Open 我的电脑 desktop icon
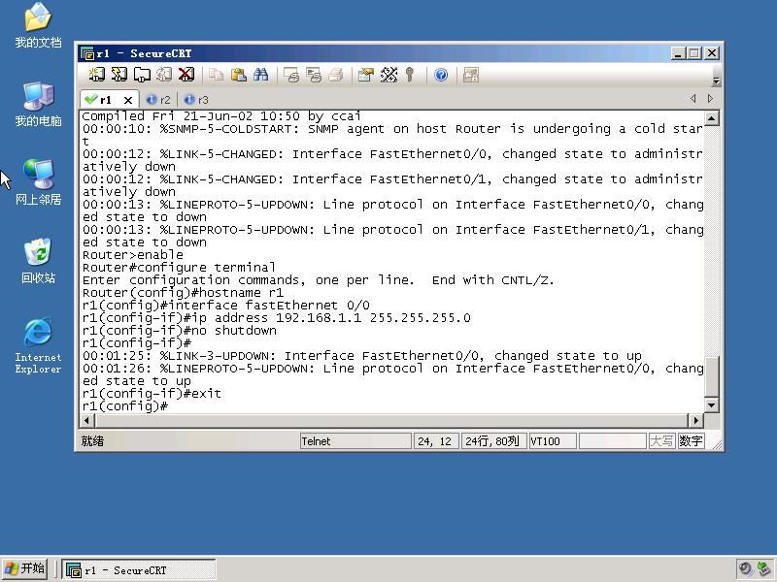Screen dimensions: 777x582 pos(38,104)
